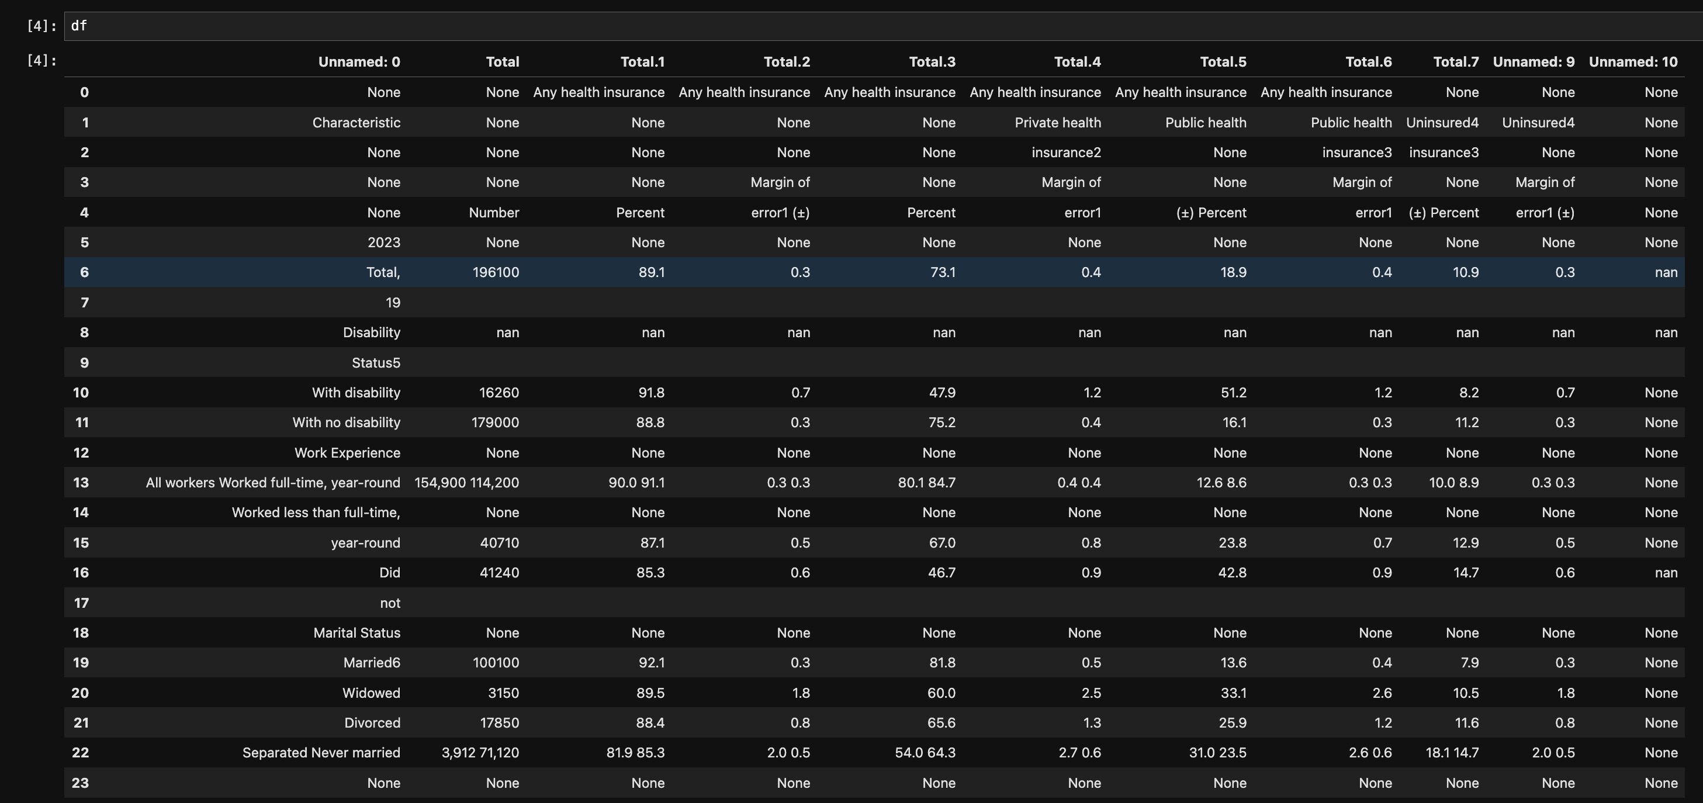Click the insurance2 cell in row 2
The image size is (1703, 803).
pos(1067,153)
